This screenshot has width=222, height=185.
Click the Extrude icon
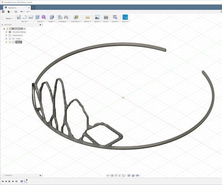point(37,17)
